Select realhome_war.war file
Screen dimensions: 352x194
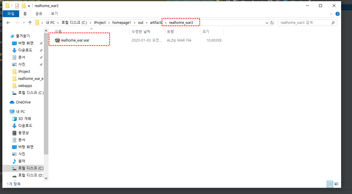point(75,40)
